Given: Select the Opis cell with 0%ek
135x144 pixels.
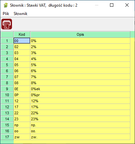Looking at the screenshot, I should (x=80, y=89).
